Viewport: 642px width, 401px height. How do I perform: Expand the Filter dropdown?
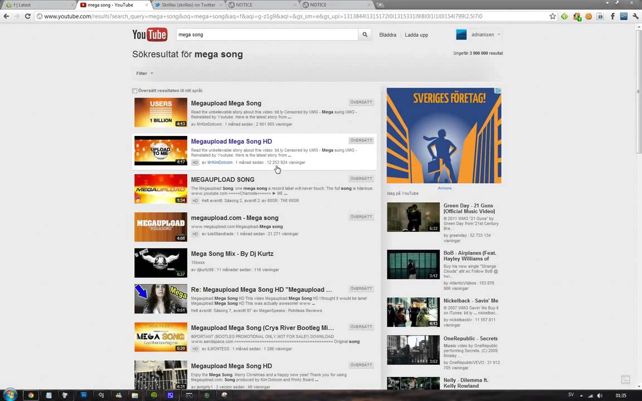[144, 74]
